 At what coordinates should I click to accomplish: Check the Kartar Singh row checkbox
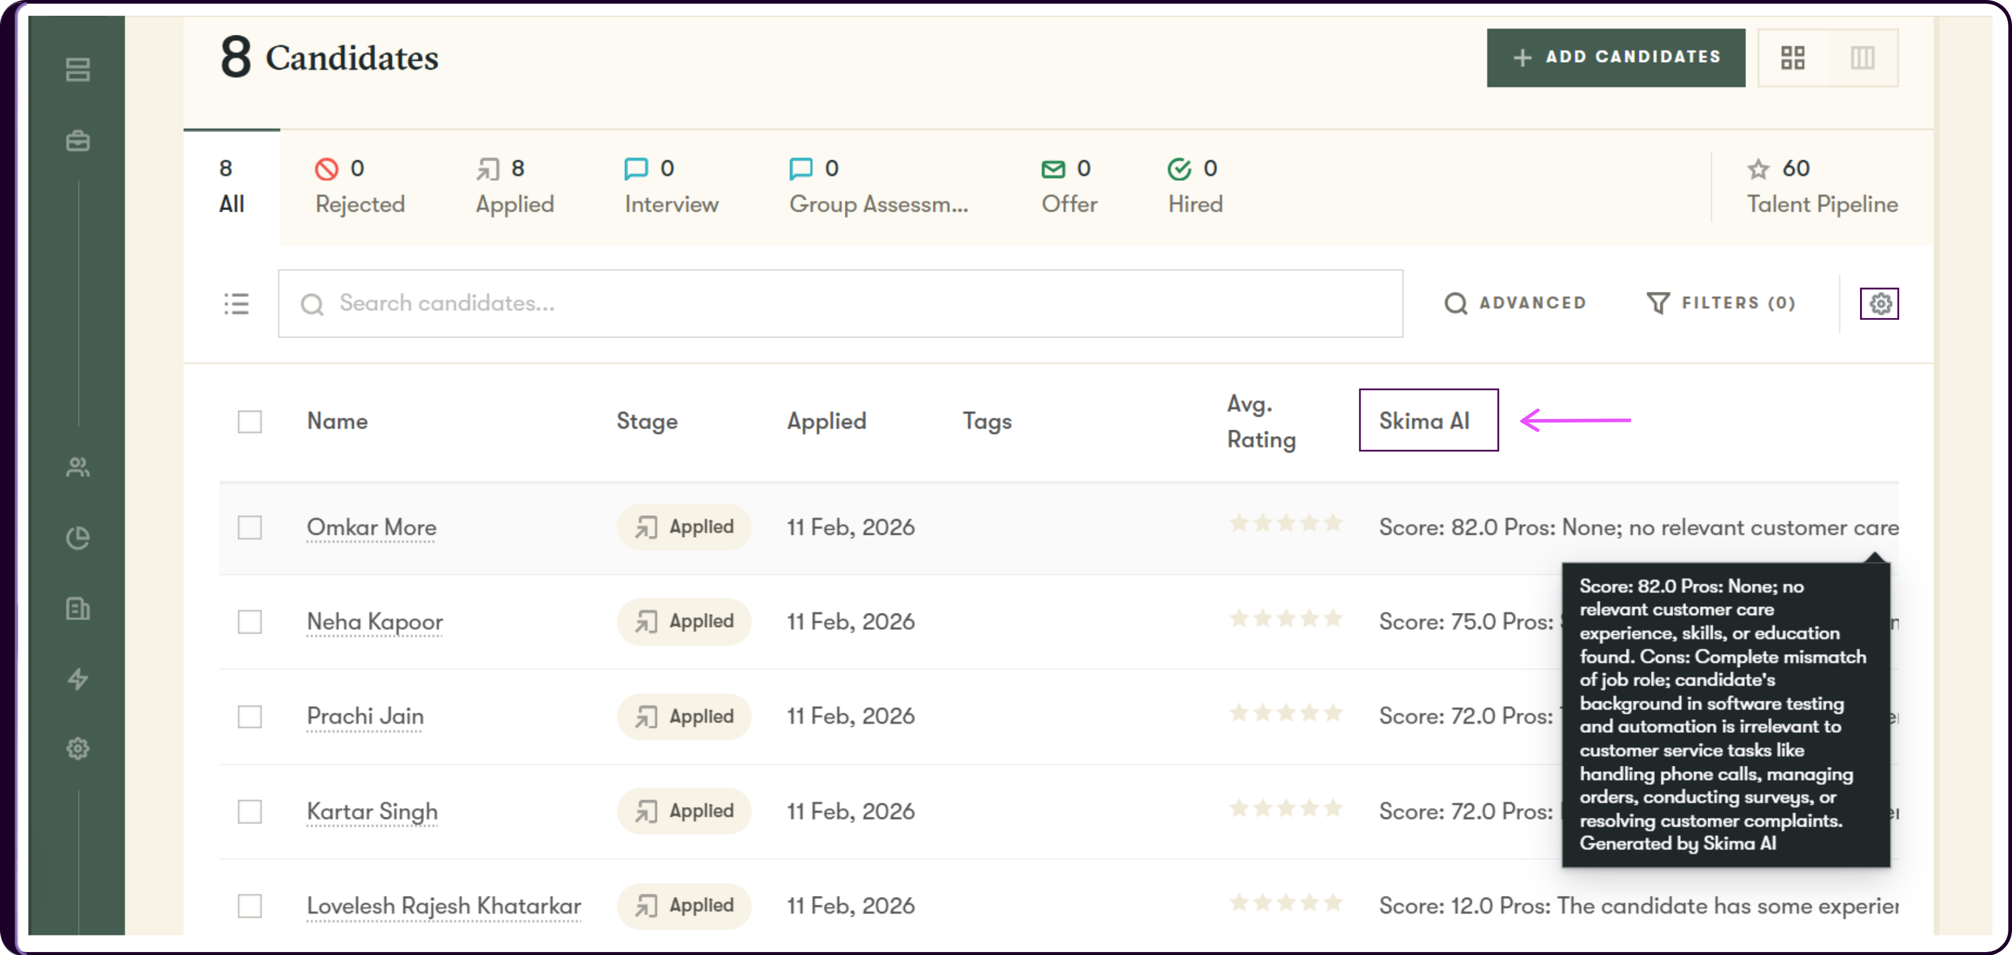tap(250, 812)
